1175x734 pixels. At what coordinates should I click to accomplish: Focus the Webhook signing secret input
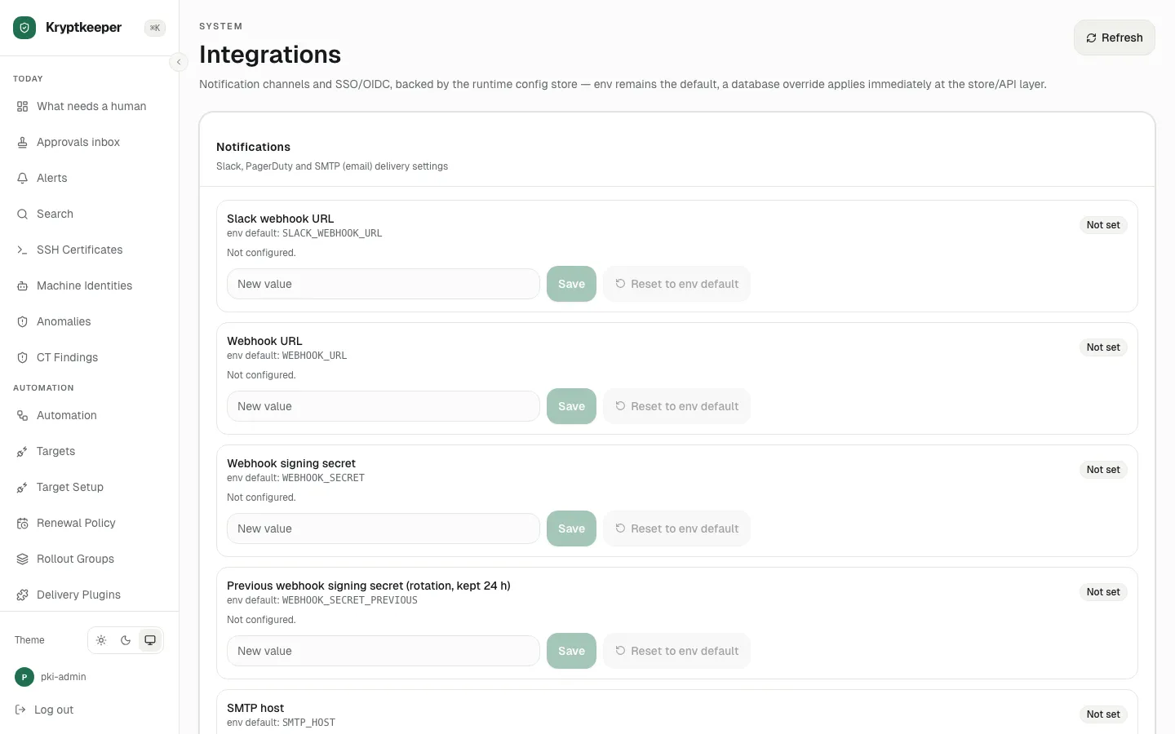[x=384, y=528]
